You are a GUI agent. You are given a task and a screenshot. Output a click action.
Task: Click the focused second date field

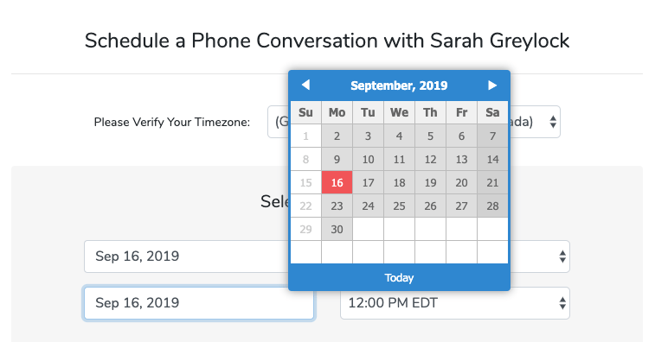click(199, 303)
